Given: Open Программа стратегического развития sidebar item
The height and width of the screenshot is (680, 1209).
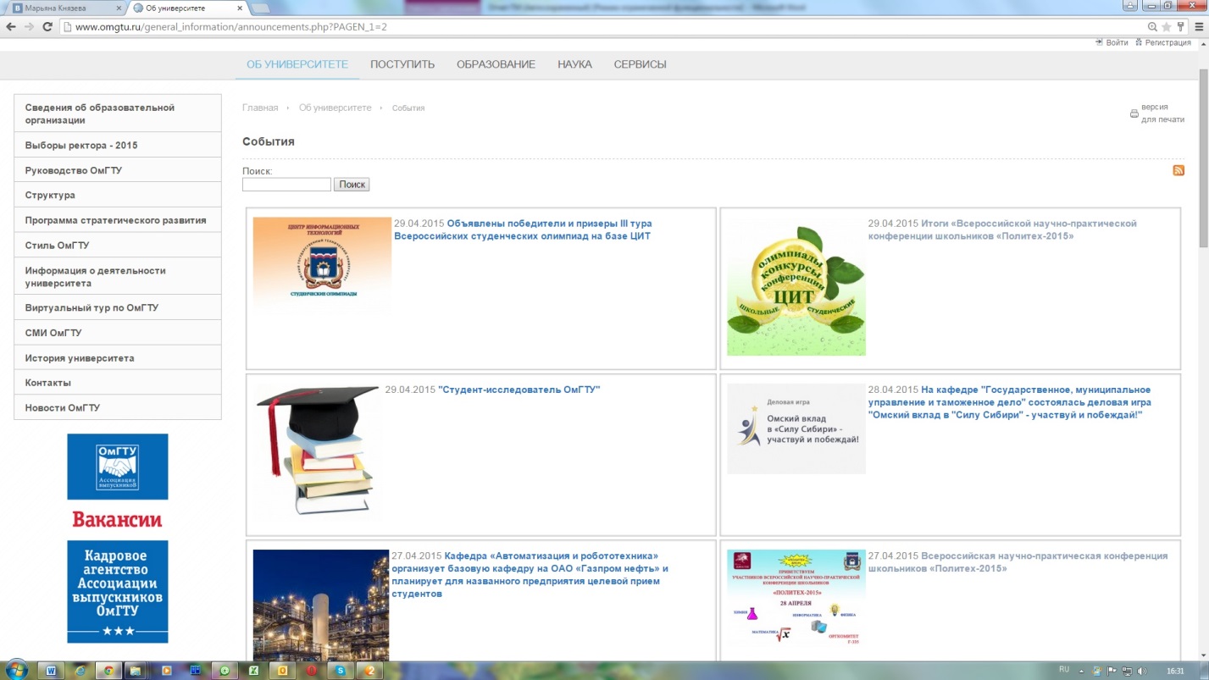Looking at the screenshot, I should pos(118,220).
